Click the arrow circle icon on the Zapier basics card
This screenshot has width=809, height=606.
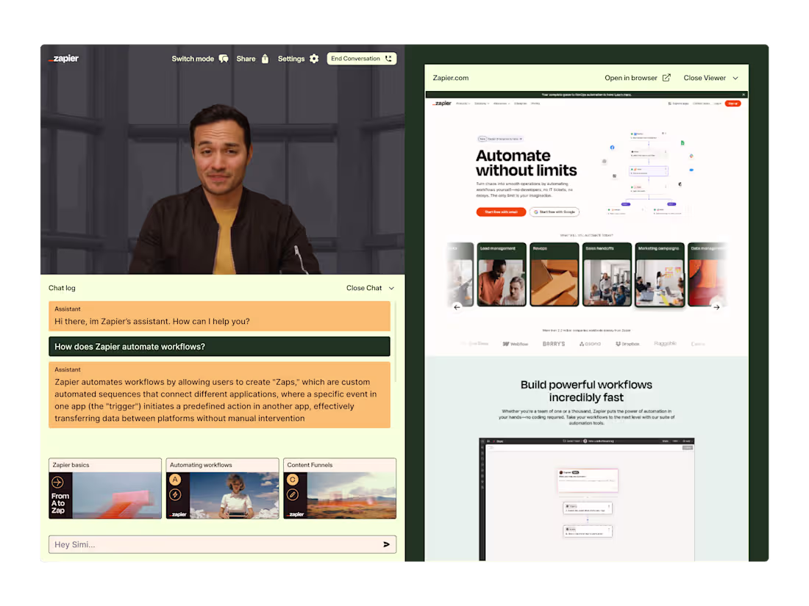click(x=58, y=483)
